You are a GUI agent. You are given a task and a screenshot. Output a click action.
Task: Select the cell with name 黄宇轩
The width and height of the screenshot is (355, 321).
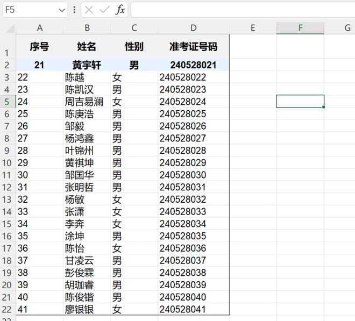pos(87,65)
